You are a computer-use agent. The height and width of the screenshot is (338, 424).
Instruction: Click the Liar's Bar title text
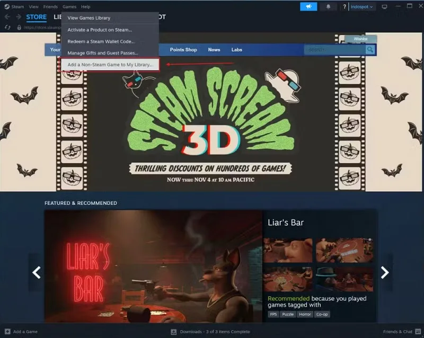pyautogui.click(x=286, y=223)
